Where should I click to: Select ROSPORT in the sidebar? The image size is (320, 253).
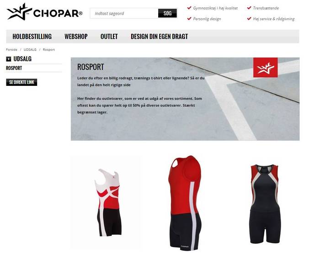[x=14, y=68]
